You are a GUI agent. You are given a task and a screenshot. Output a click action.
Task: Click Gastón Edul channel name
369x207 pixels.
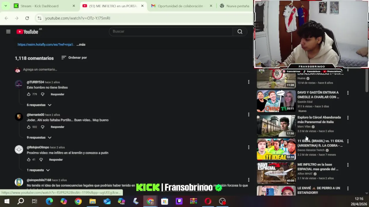(305, 102)
